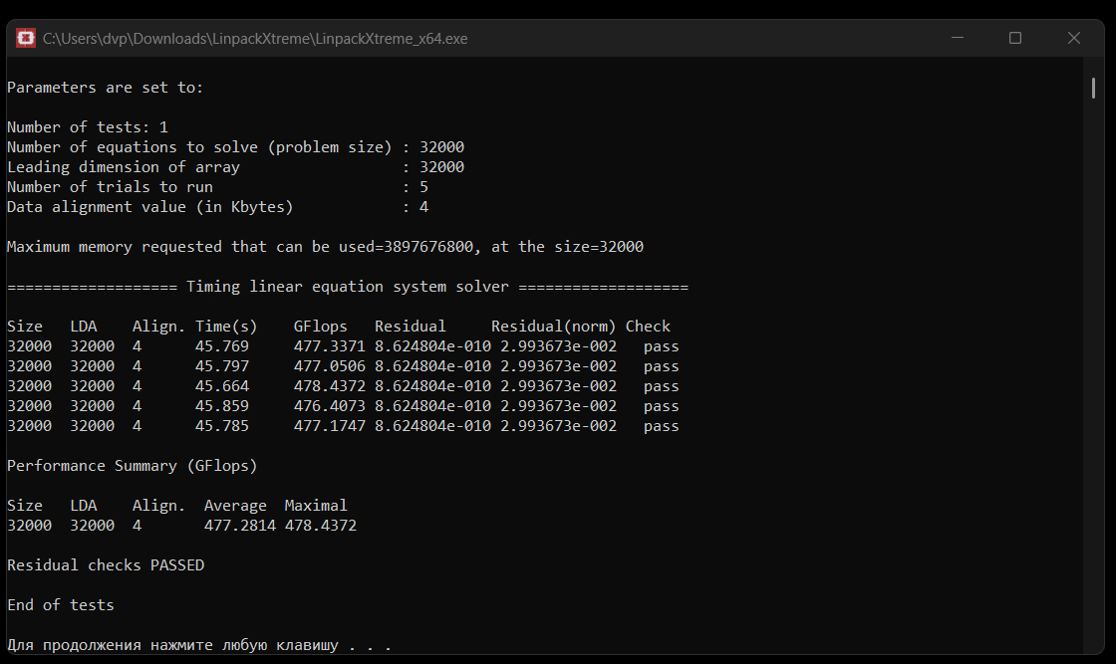Click the 'End of tests' line
The width and height of the screenshot is (1116, 664).
click(61, 605)
